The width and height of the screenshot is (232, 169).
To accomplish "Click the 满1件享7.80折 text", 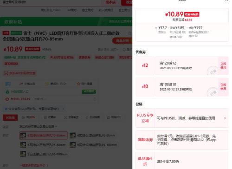I will pos(168,162).
